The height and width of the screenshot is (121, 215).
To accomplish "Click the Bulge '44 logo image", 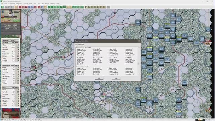I will click(x=11, y=113).
